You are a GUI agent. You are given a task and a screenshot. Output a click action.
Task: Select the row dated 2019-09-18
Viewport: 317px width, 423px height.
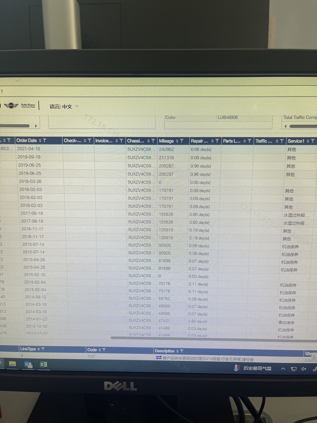click(158, 157)
